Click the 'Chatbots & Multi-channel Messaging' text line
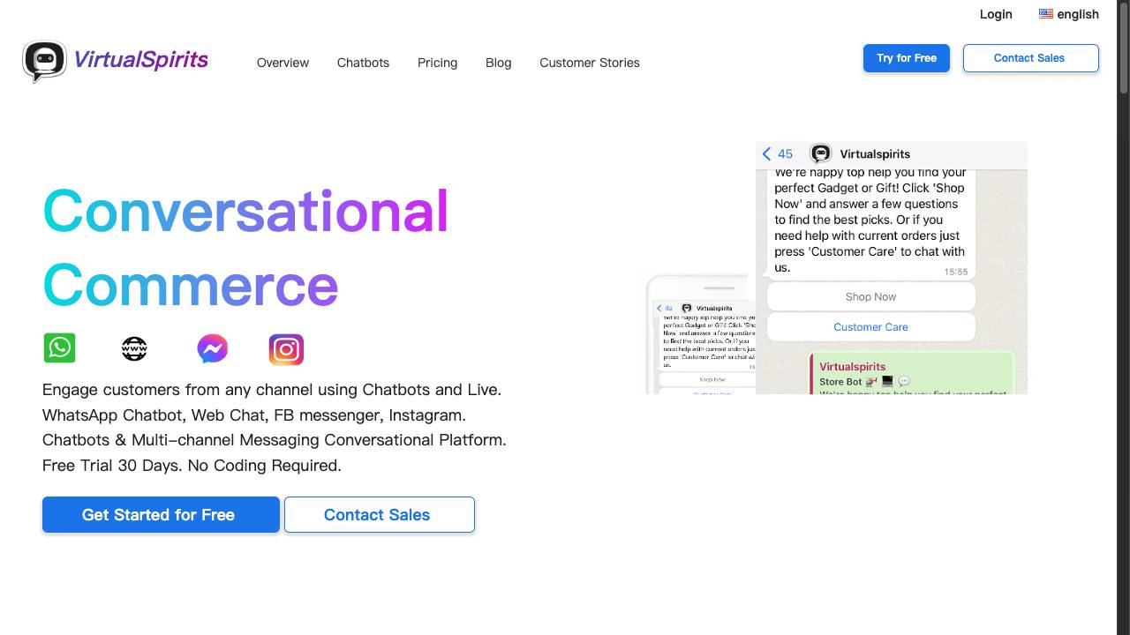1130x635 pixels. 275,440
